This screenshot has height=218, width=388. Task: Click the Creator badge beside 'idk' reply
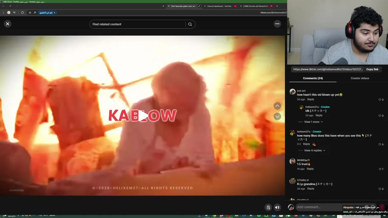pos(325,107)
